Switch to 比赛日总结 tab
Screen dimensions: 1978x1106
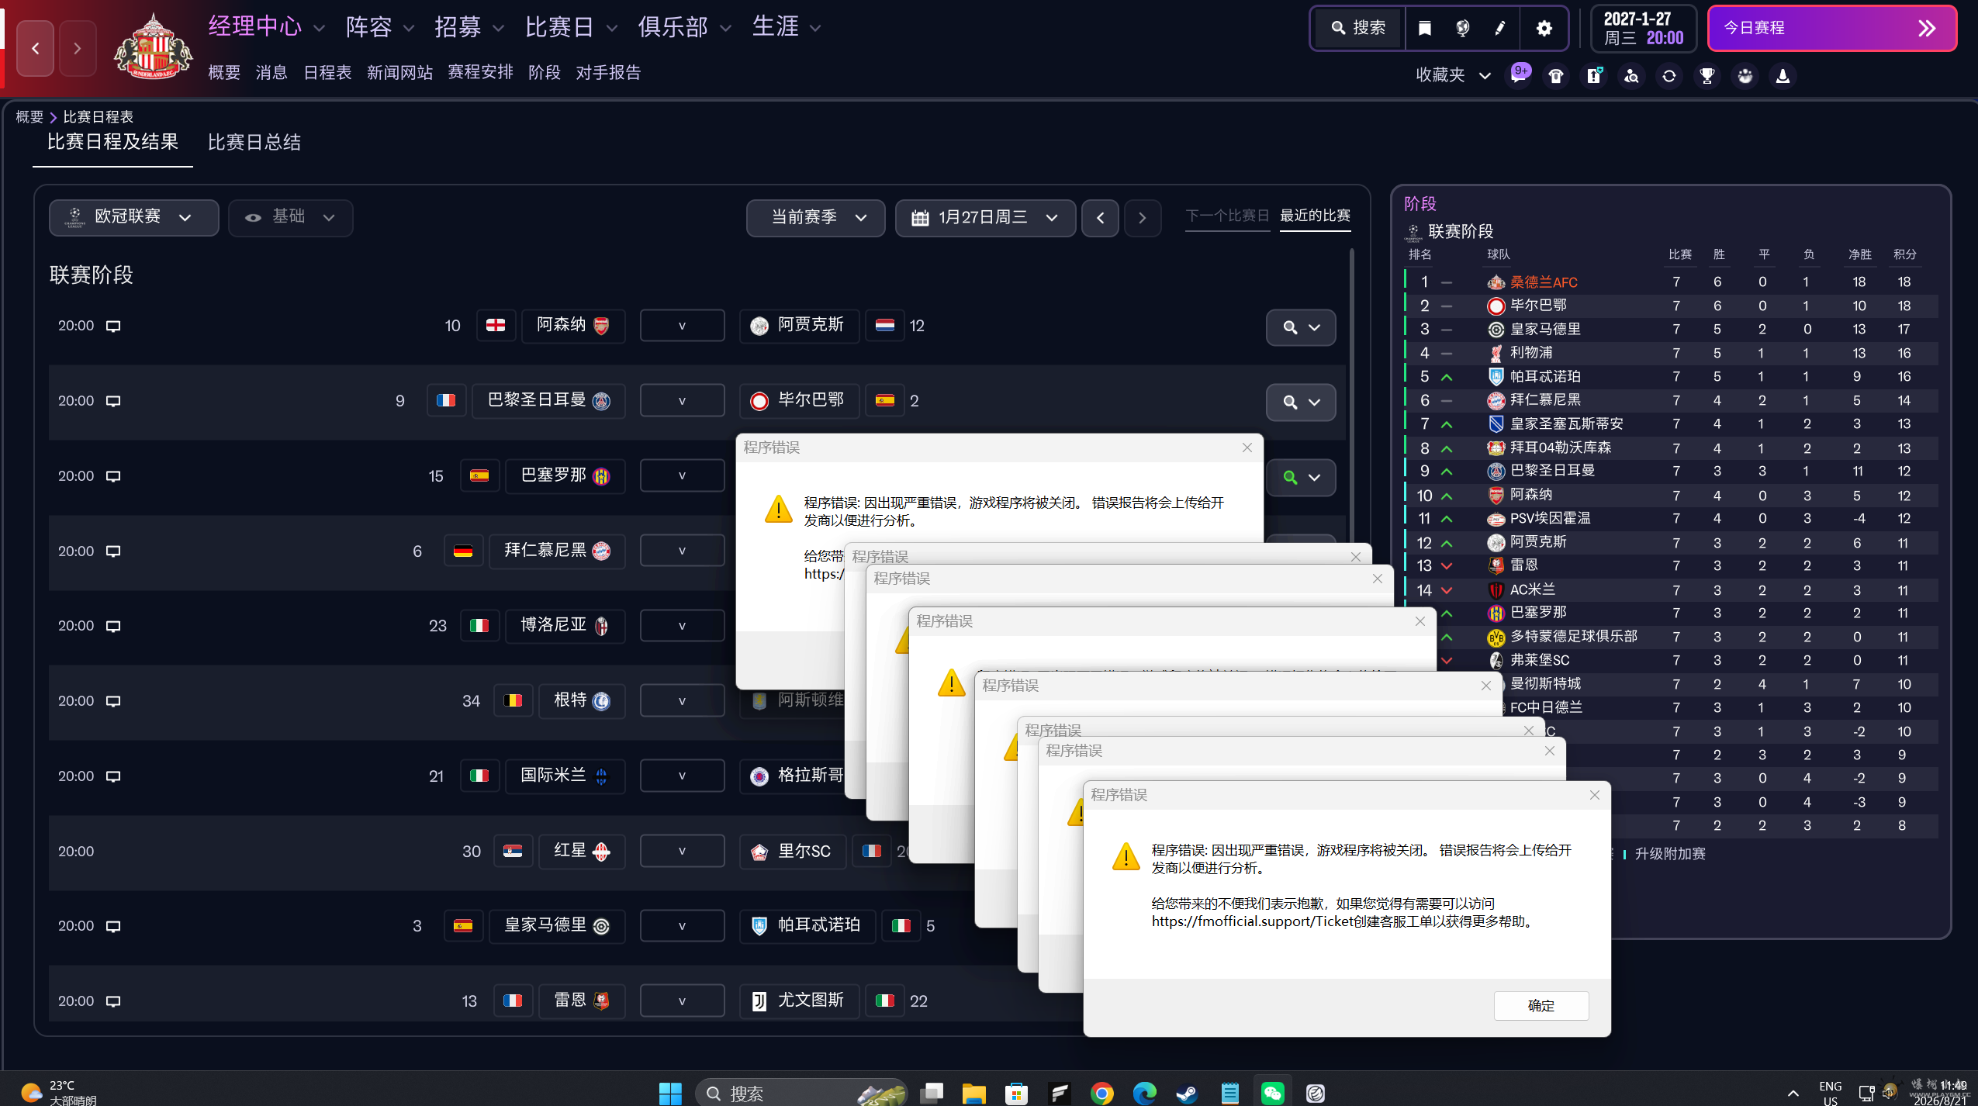coord(254,142)
